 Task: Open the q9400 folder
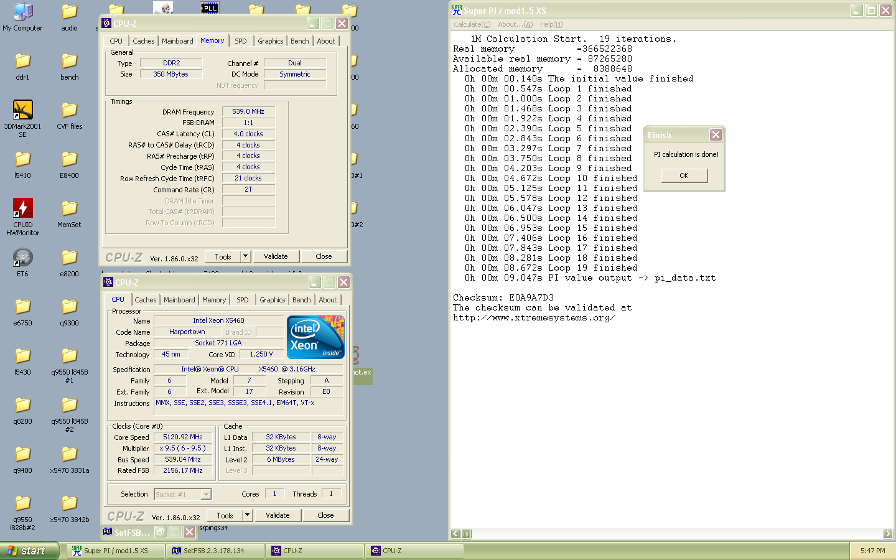point(22,459)
